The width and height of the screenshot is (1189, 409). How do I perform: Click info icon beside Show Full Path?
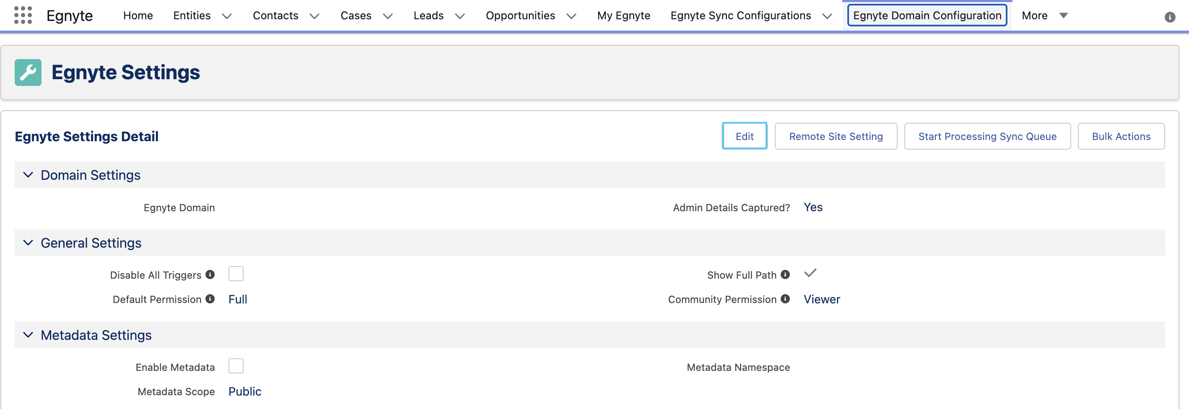coord(785,275)
